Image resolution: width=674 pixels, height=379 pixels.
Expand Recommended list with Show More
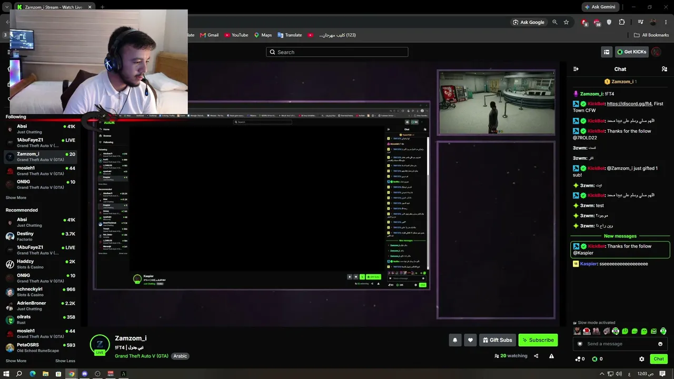click(x=16, y=361)
